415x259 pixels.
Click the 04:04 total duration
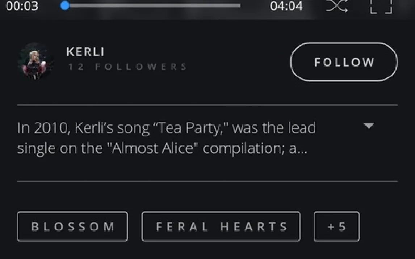click(286, 6)
